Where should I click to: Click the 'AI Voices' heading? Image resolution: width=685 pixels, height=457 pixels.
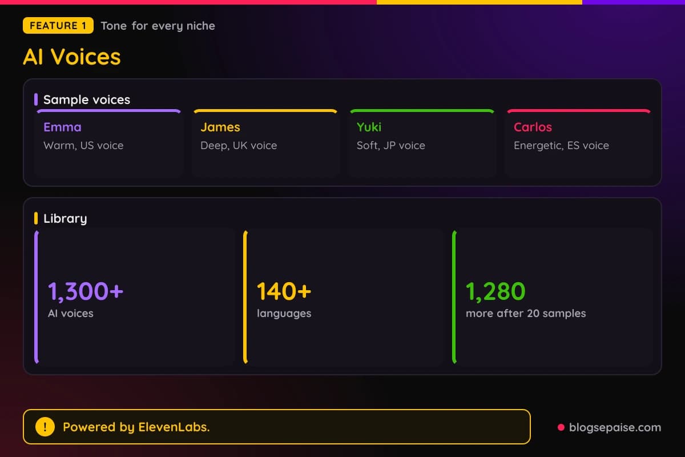tap(72, 57)
